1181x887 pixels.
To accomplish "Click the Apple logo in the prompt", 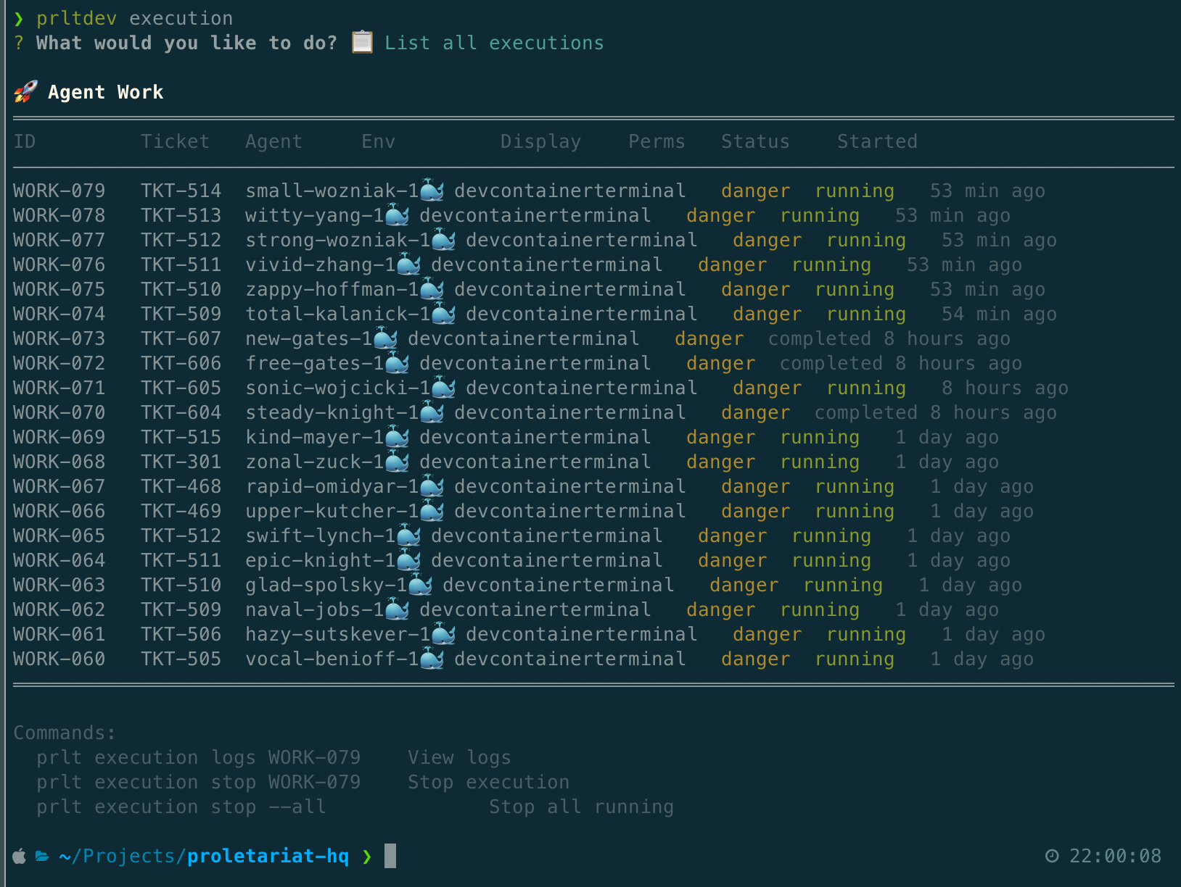I will click(20, 856).
